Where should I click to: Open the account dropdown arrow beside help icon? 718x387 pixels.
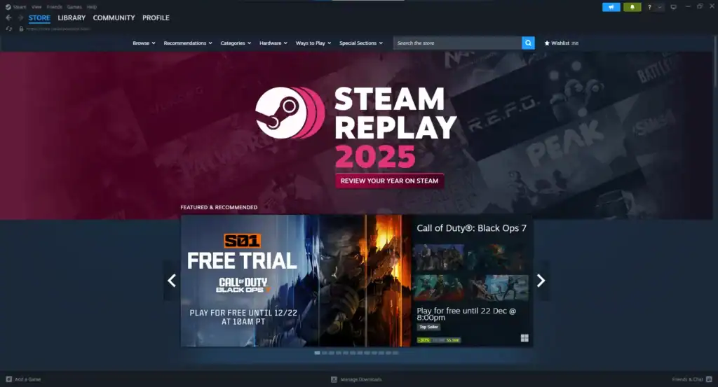(659, 7)
